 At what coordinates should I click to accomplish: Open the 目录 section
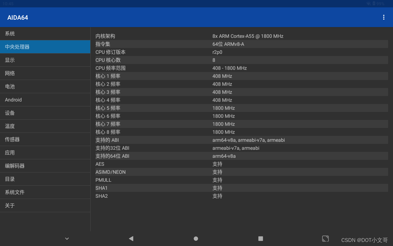(x=45, y=179)
